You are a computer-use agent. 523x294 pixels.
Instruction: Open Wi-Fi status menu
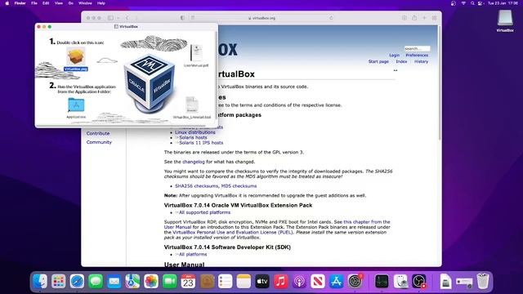(x=463, y=3)
